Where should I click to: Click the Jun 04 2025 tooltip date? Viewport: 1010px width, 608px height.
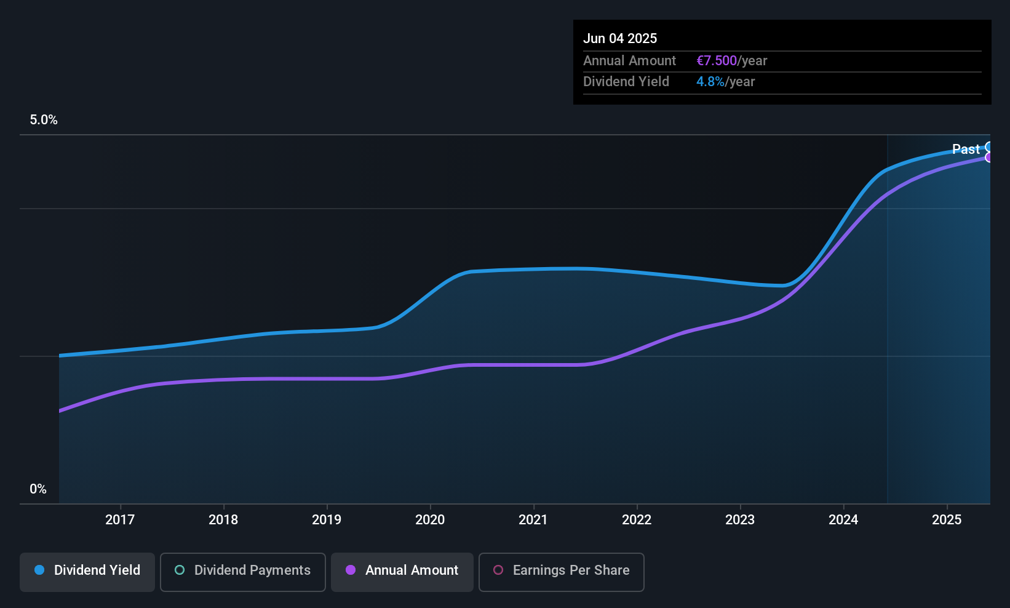pos(620,39)
